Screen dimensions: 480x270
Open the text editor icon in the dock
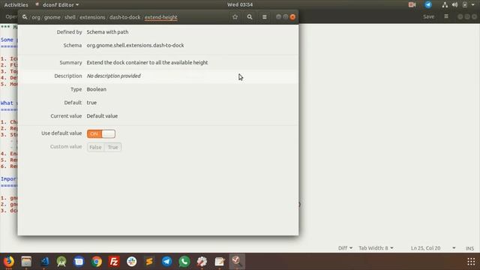coord(220,262)
